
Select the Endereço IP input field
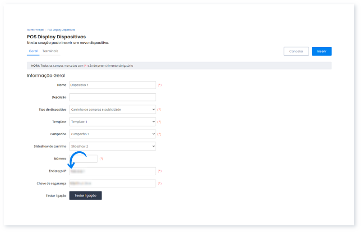pos(112,171)
